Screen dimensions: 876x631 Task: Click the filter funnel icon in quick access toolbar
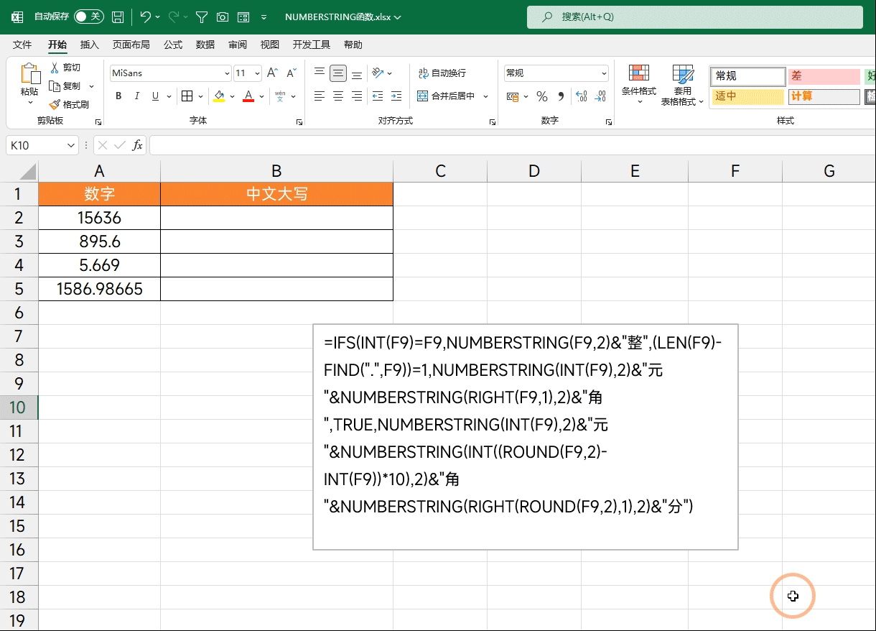202,17
